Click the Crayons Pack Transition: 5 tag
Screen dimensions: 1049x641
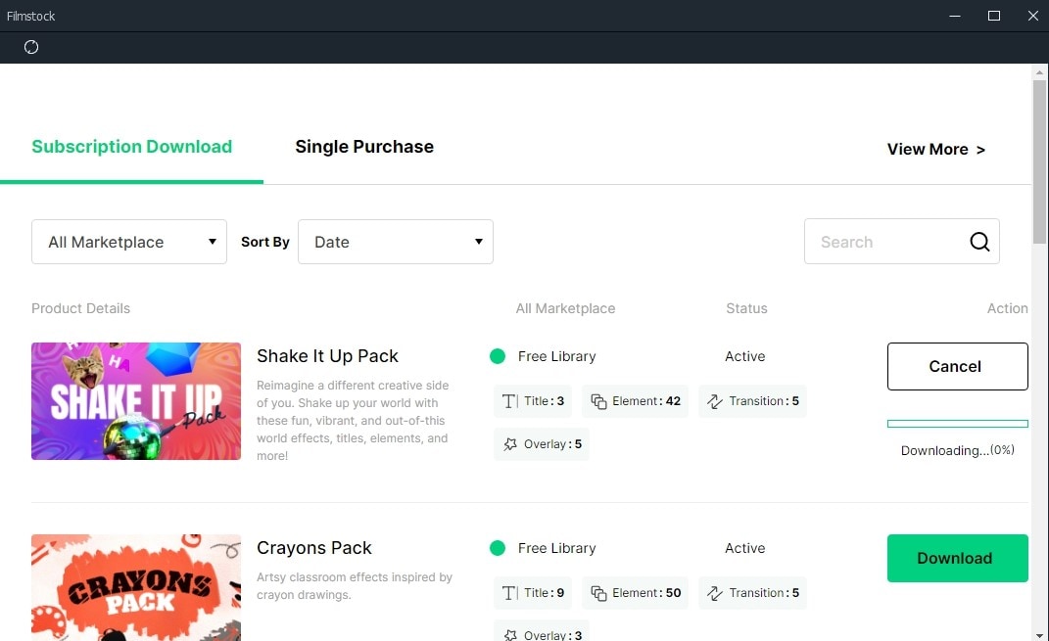[752, 593]
